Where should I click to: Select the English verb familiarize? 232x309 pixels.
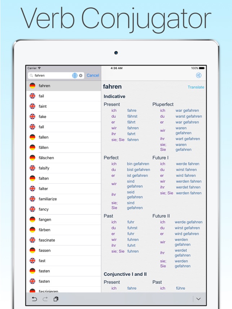click(64, 199)
